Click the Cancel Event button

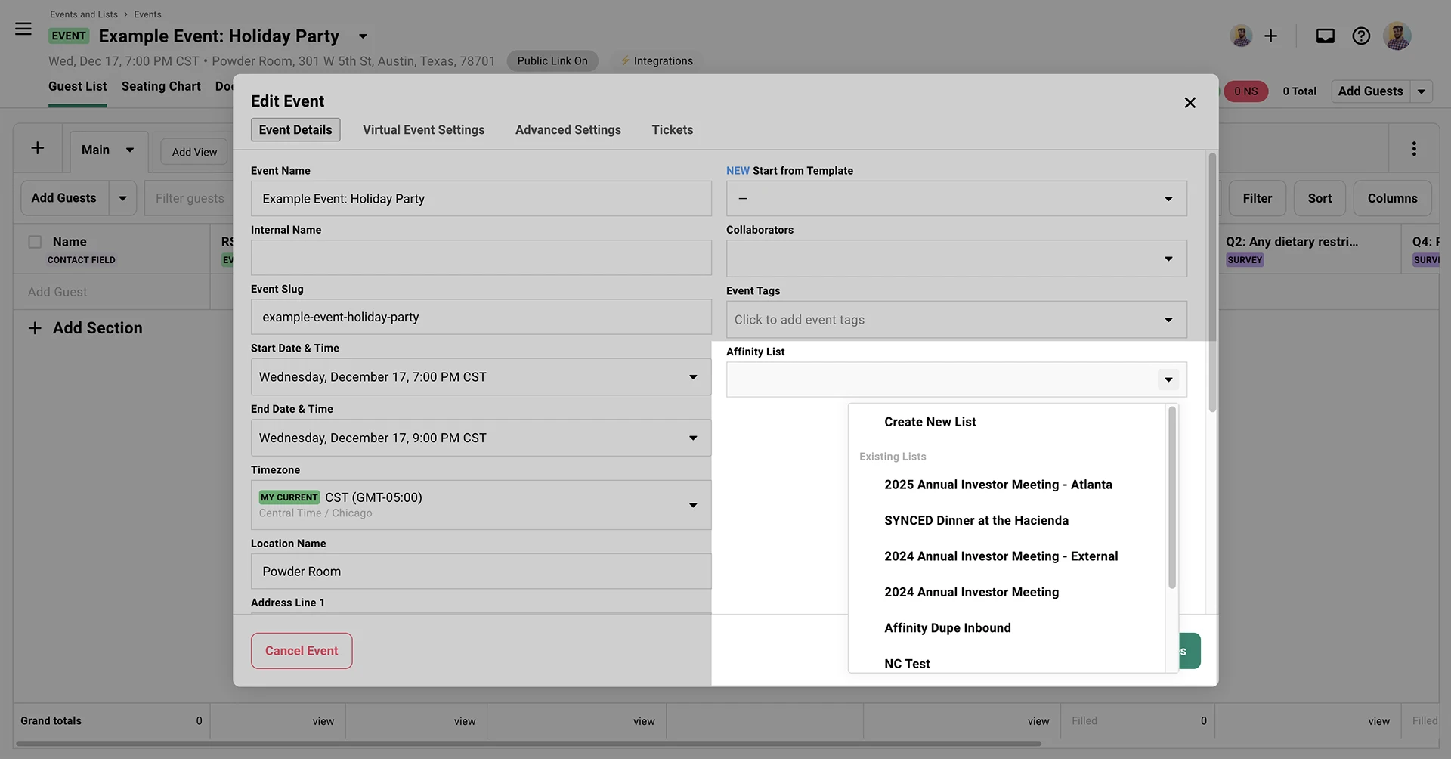click(301, 650)
